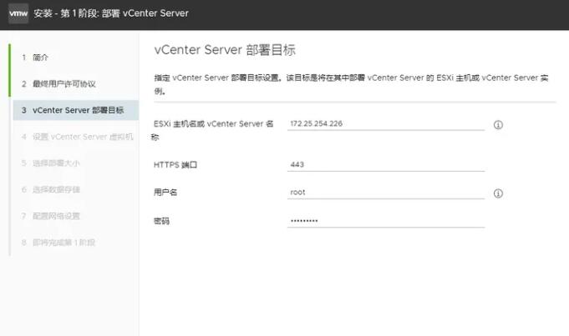Click the title 安装 - 第 1 阶段: 部署 vCenter Server
Viewport: 569px width, 336px height.
111,13
